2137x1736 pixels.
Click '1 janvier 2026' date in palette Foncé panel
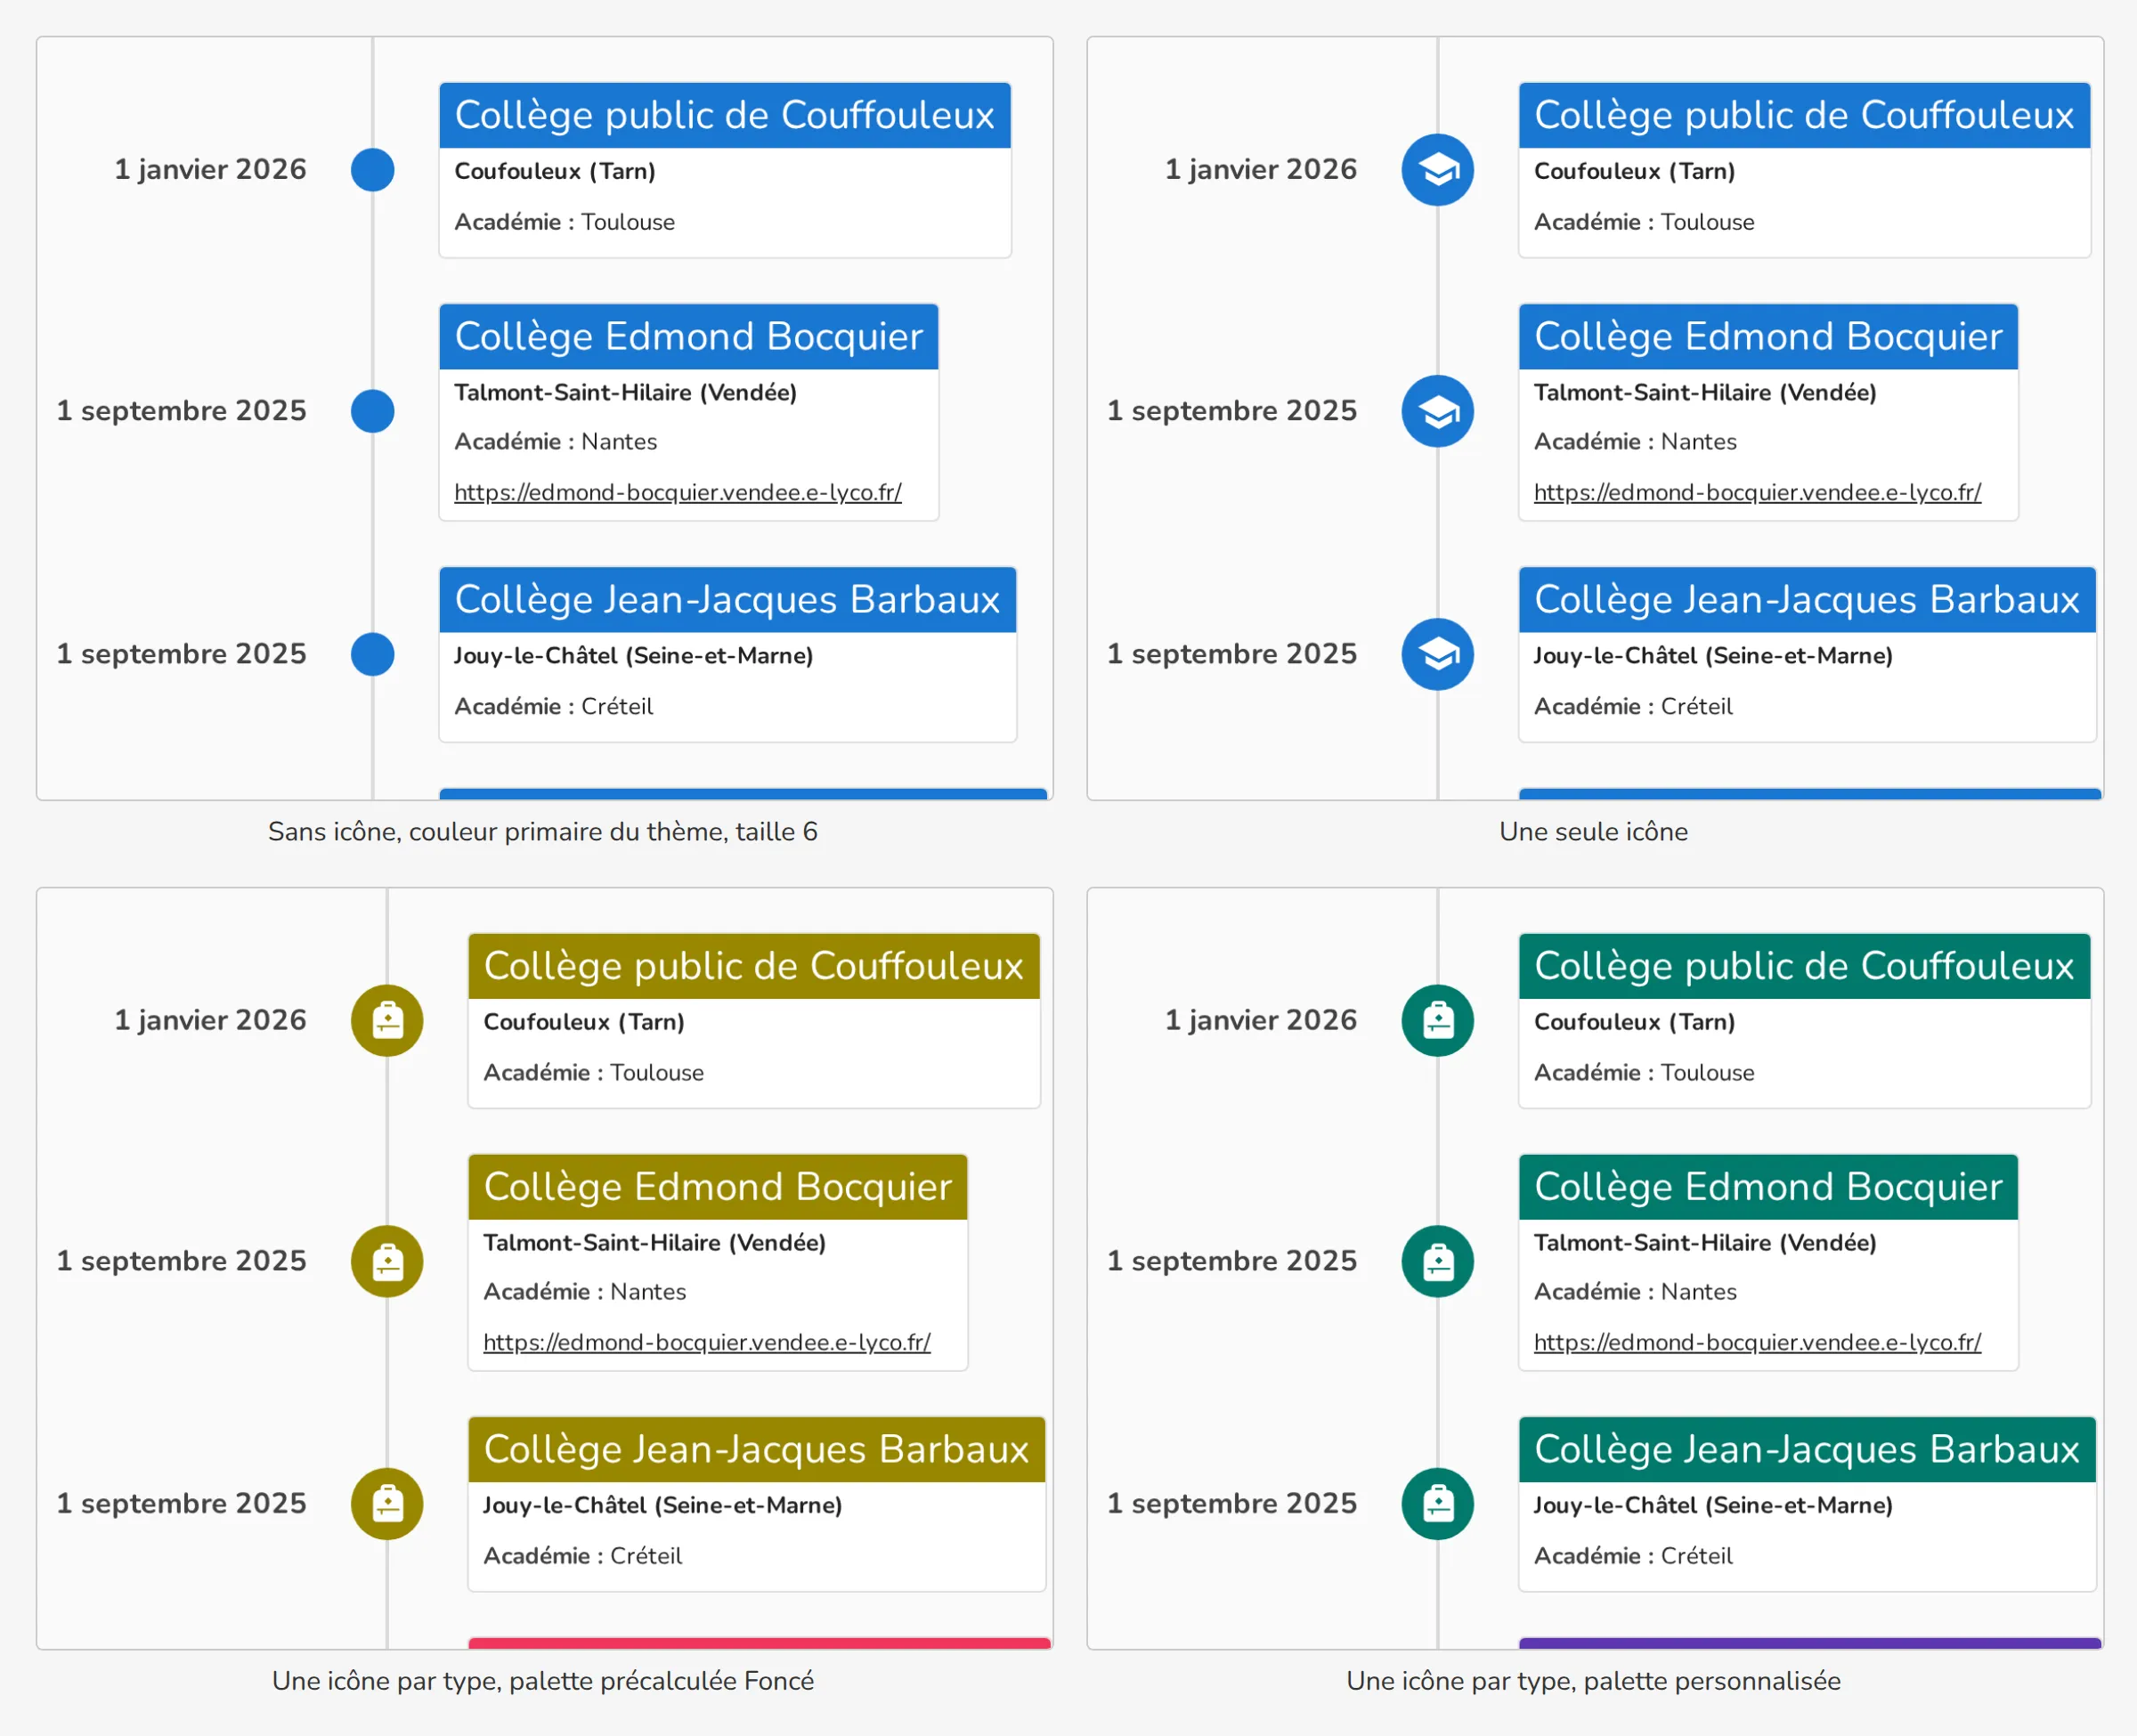210,1020
